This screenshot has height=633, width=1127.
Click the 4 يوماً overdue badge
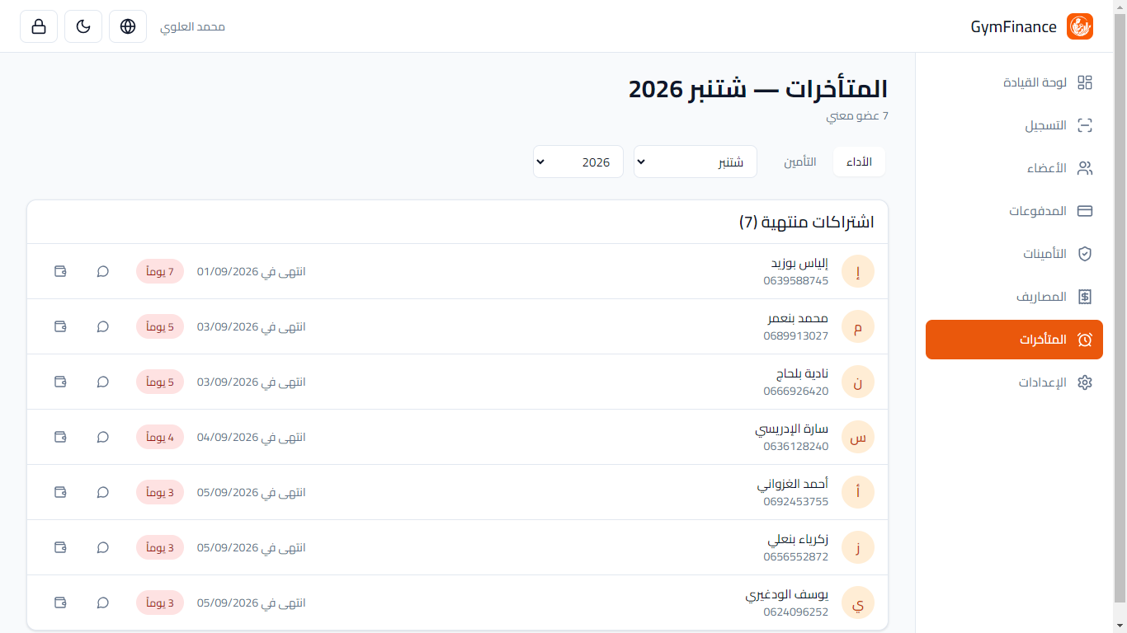coord(160,437)
